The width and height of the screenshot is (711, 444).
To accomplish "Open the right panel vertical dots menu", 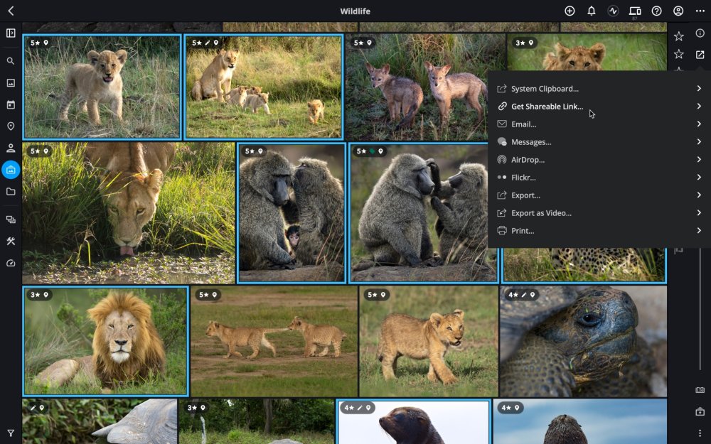I will click(x=700, y=433).
